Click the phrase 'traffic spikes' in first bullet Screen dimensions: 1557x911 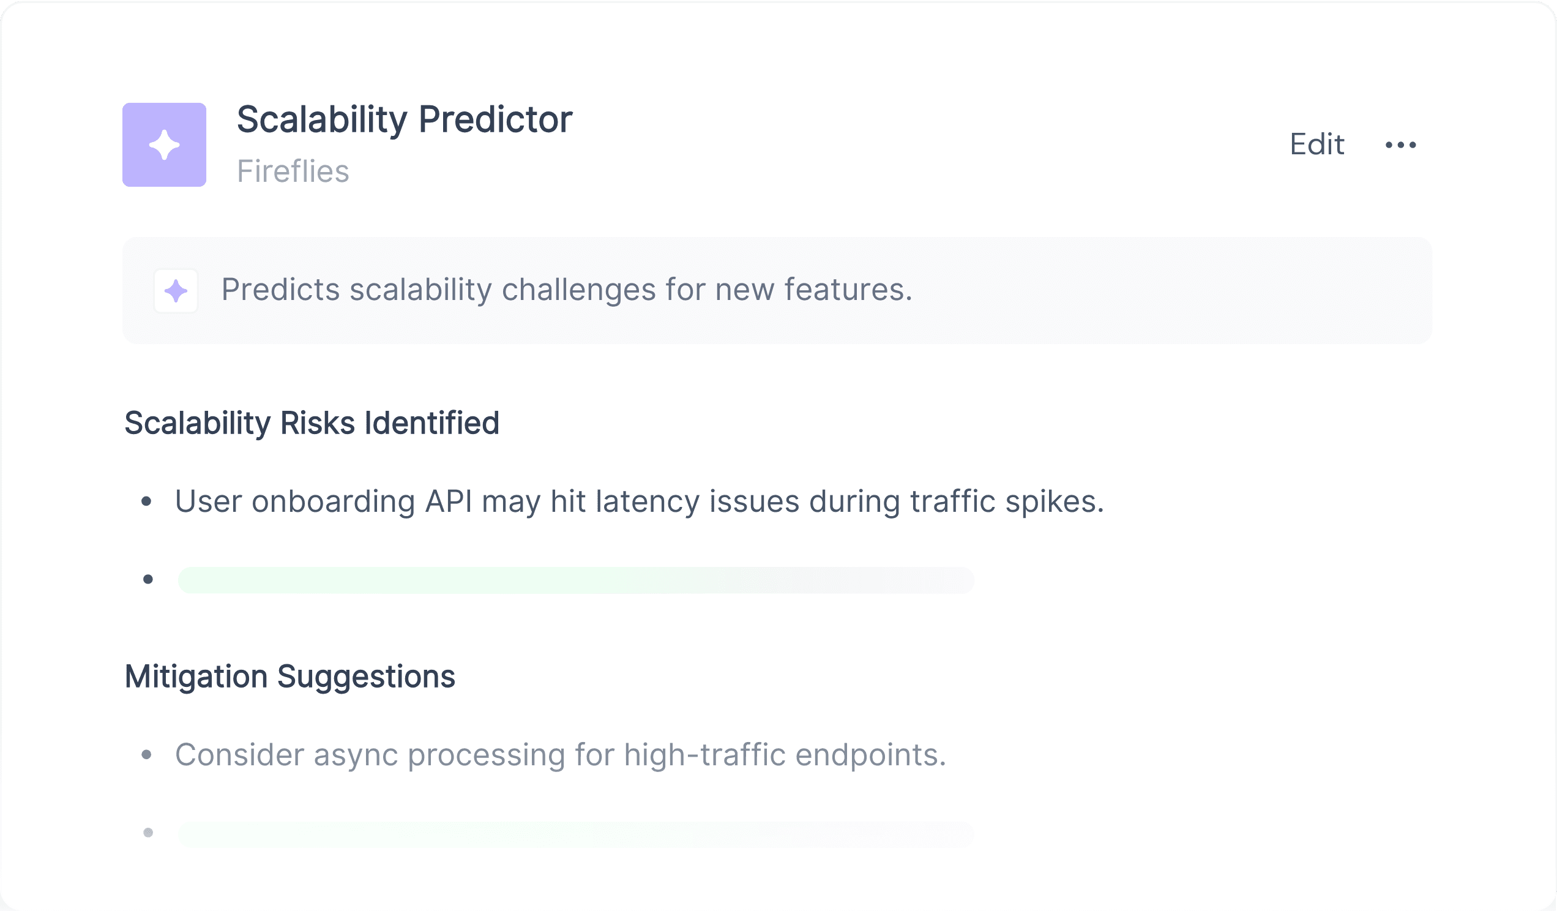(1007, 501)
